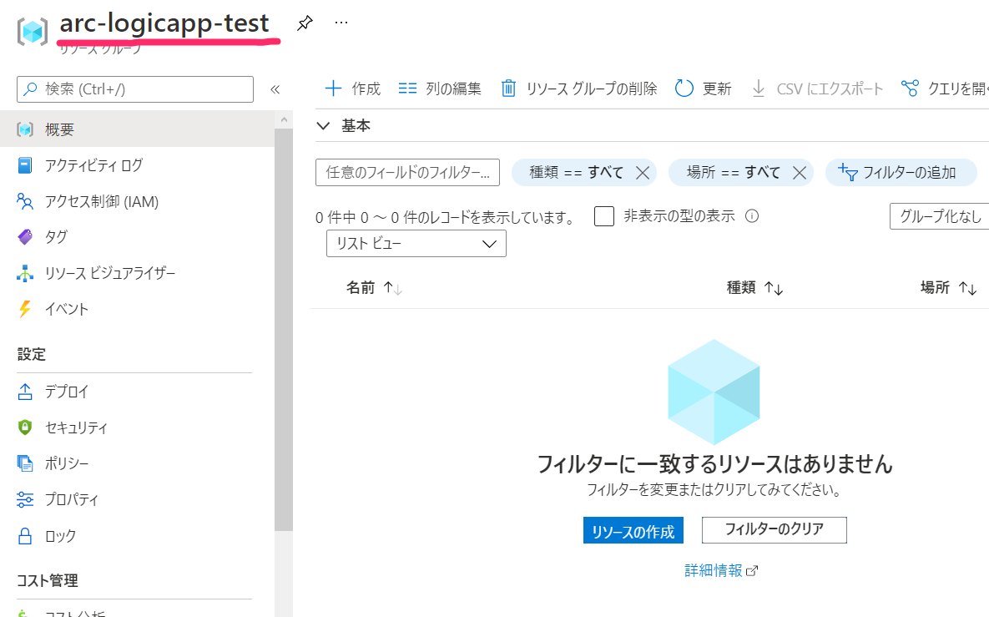989x617 pixels.
Task: Sort by 場所 column arrows
Action: (x=967, y=288)
